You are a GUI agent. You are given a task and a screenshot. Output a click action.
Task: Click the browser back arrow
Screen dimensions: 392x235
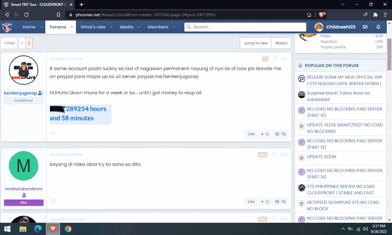(7, 15)
